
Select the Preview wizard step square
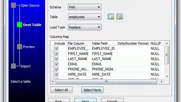tap(20, 46)
